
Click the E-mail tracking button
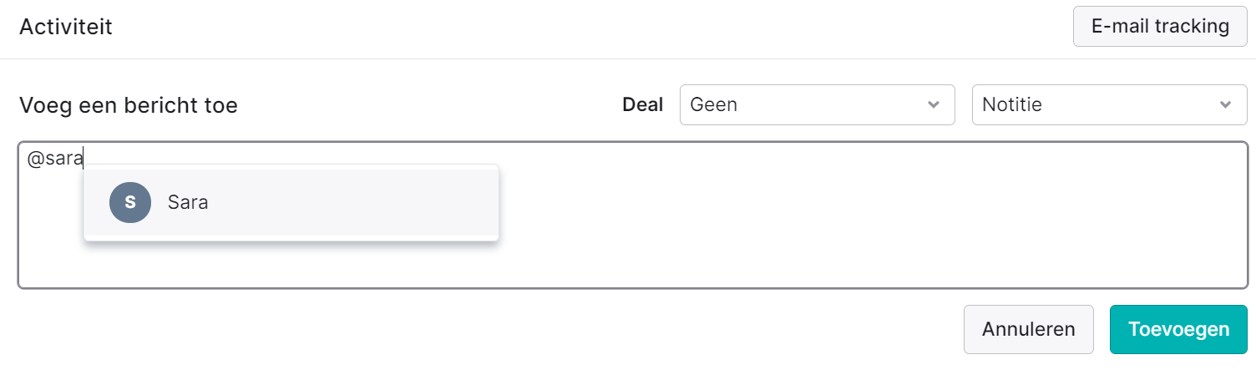click(x=1160, y=26)
